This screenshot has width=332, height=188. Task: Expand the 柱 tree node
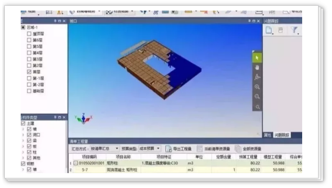pyautogui.click(x=23, y=152)
